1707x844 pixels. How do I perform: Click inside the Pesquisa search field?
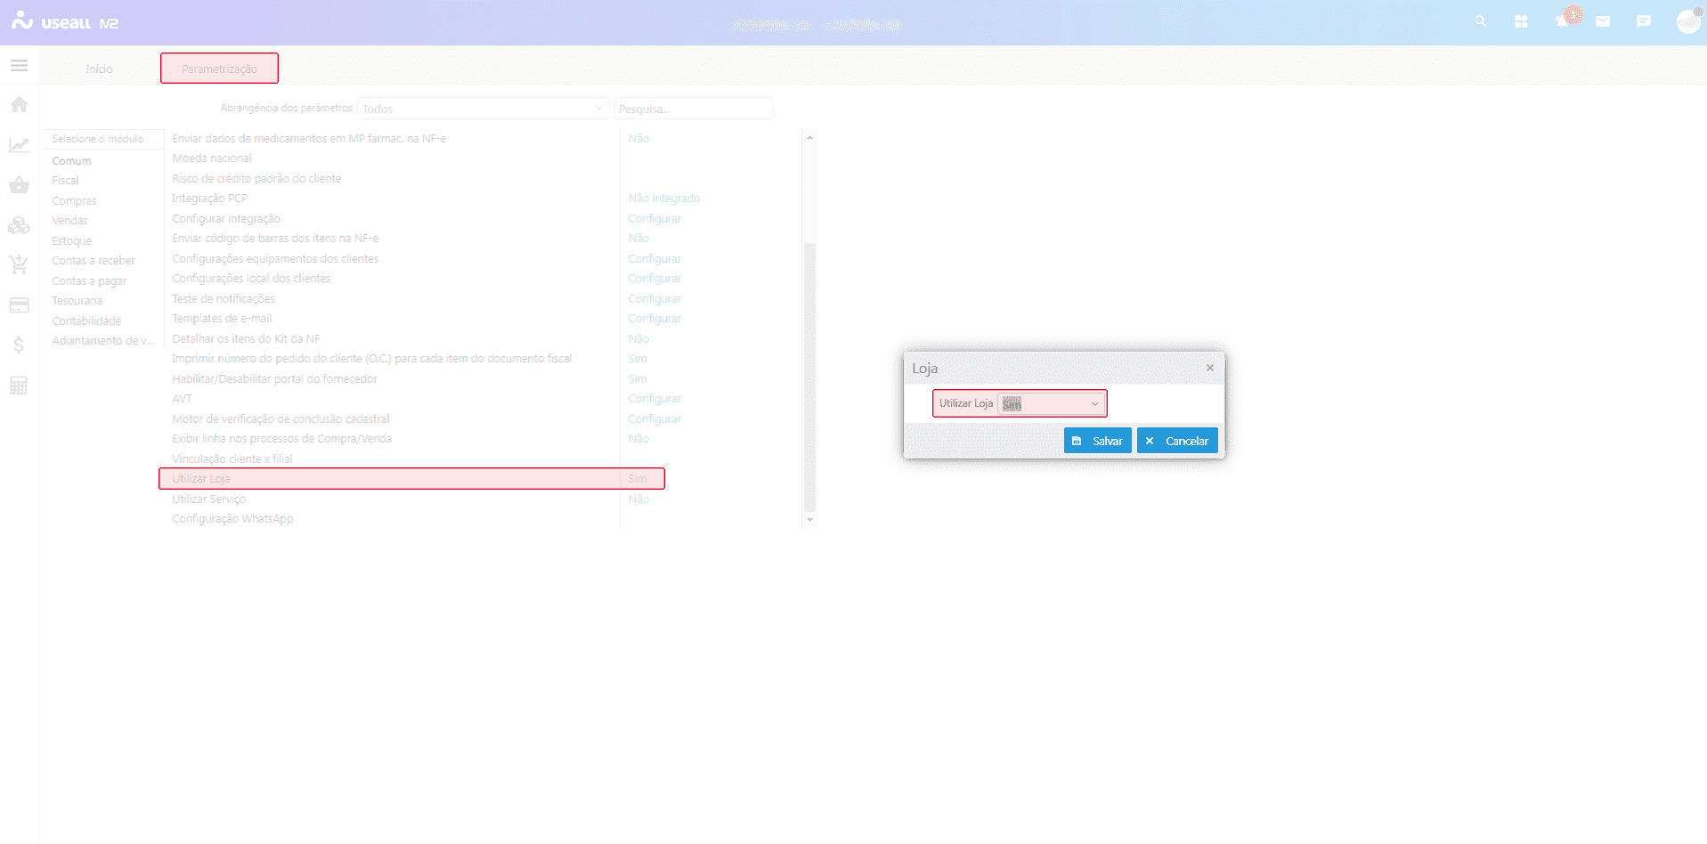[x=693, y=109]
